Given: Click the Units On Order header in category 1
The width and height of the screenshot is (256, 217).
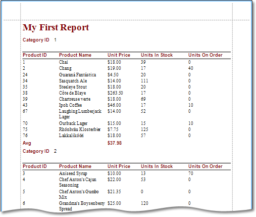Looking at the screenshot, I should point(206,55).
